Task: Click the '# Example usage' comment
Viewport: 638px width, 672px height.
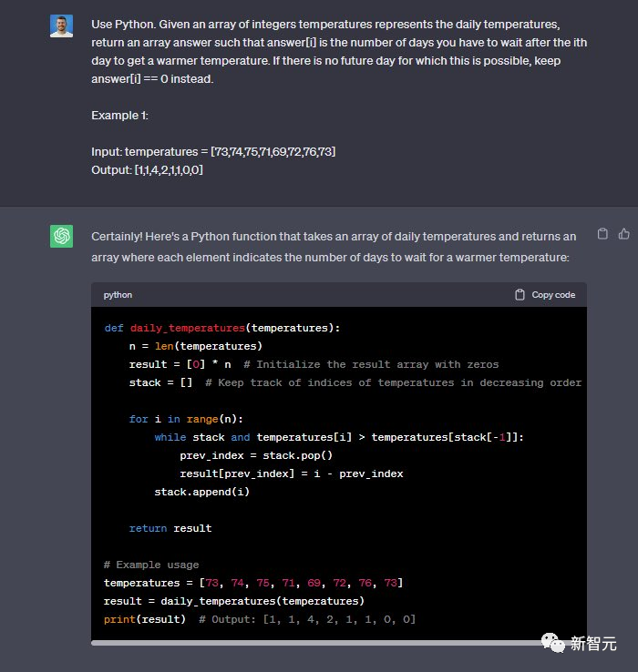Action: click(151, 565)
